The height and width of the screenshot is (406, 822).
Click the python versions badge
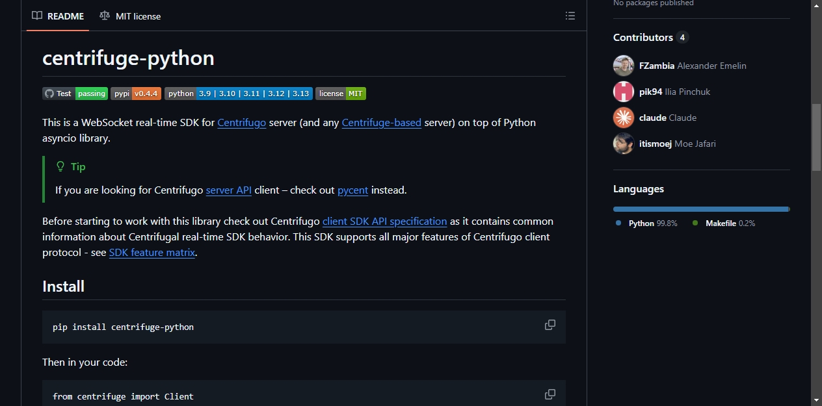(x=239, y=94)
